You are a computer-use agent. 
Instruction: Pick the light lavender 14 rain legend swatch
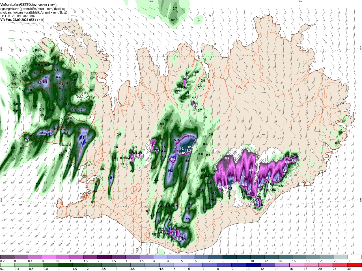[x=282, y=265]
